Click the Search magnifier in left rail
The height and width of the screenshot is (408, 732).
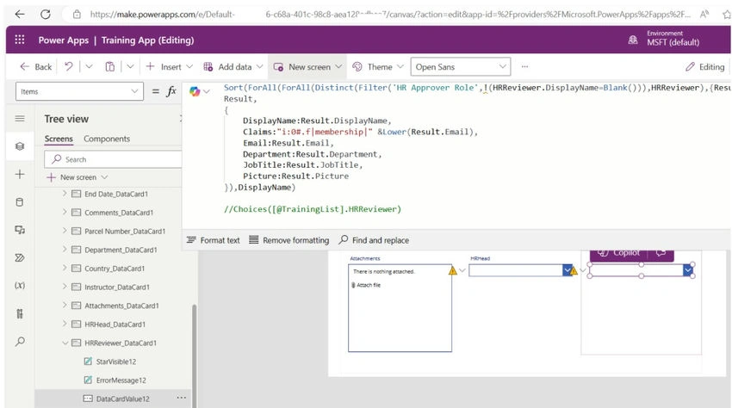coord(20,341)
